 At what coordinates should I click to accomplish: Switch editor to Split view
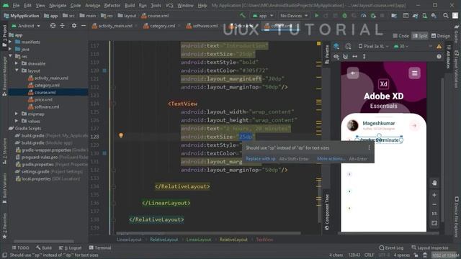[420, 36]
